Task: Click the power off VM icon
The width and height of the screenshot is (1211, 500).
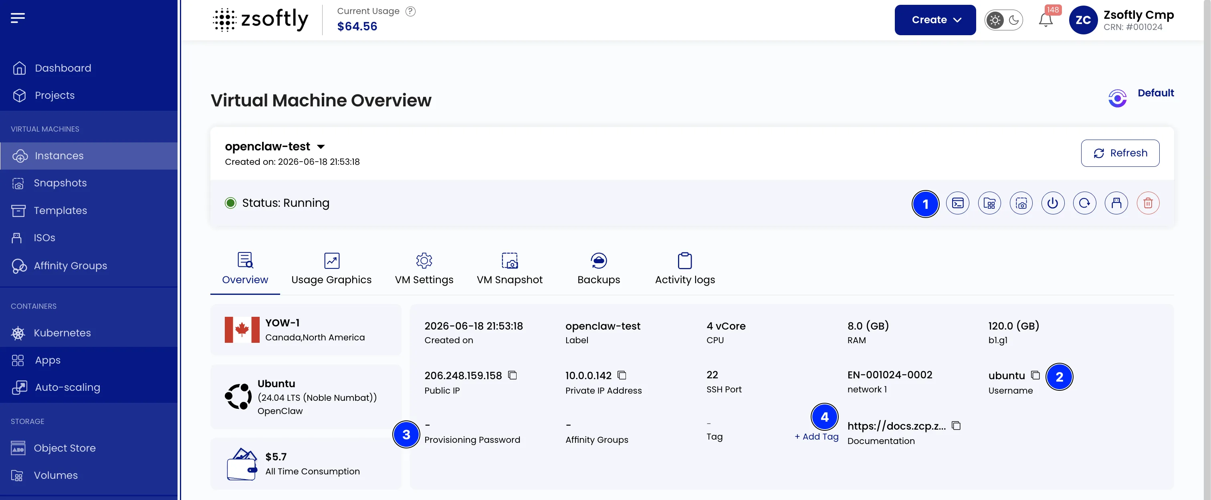Action: (1053, 203)
